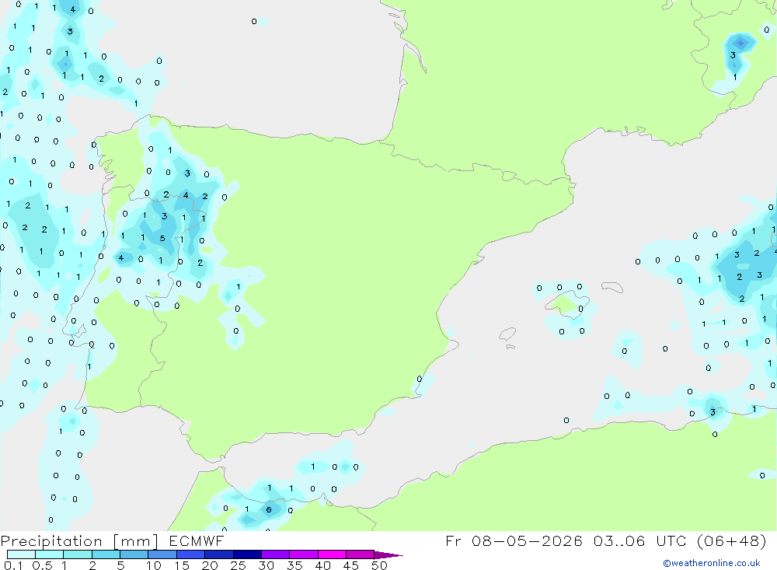777x570 pixels.
Task: Click the "ECMWF" model label
Action: [197, 540]
